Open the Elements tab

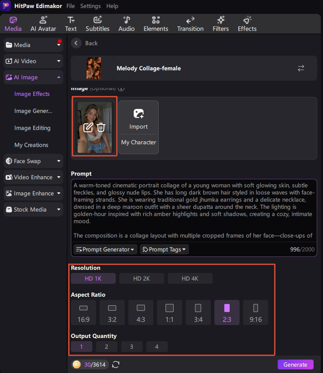(x=156, y=24)
